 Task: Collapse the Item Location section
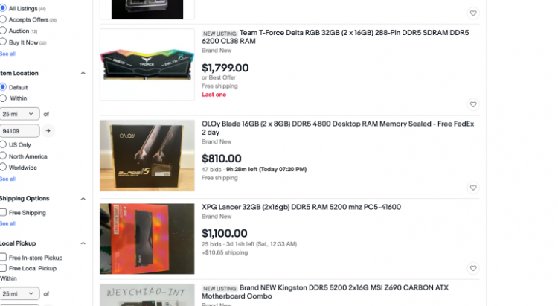[83, 73]
